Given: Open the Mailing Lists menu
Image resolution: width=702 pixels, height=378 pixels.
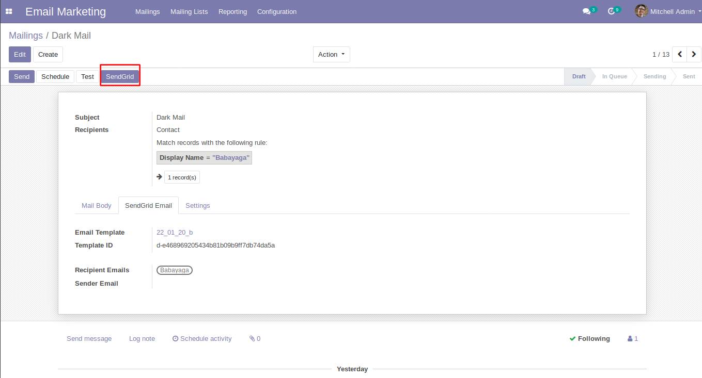Looking at the screenshot, I should pyautogui.click(x=189, y=11).
